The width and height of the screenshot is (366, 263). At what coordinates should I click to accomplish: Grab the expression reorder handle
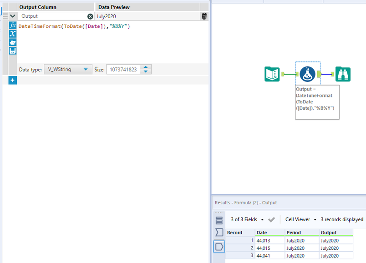click(5, 16)
